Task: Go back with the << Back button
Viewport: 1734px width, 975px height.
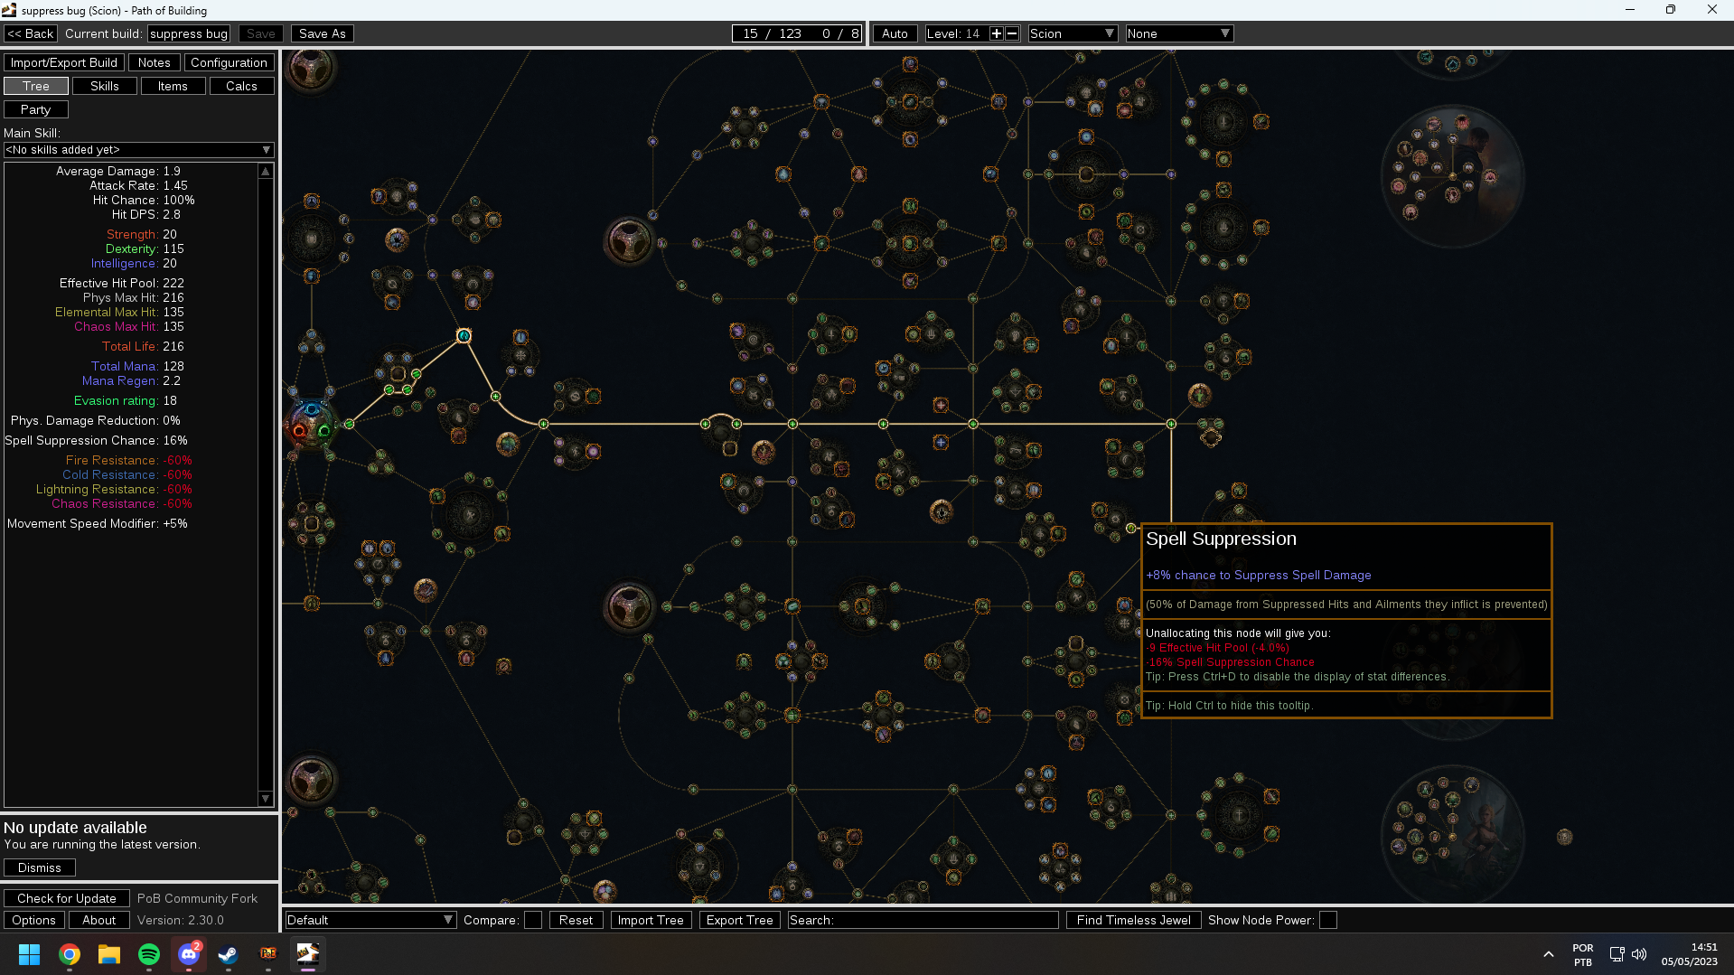Action: 31,33
